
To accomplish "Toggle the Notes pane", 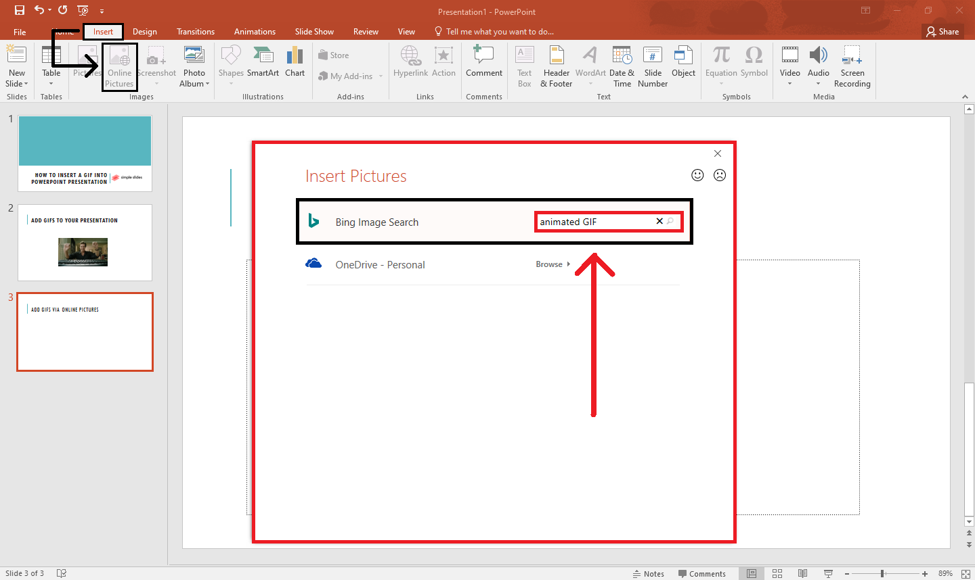I will [x=648, y=573].
